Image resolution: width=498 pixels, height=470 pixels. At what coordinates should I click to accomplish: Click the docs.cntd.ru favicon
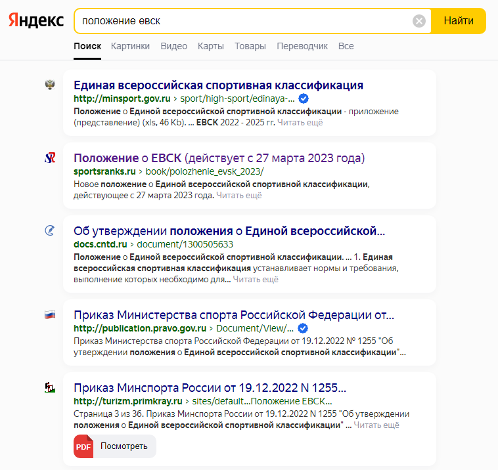coord(50,230)
